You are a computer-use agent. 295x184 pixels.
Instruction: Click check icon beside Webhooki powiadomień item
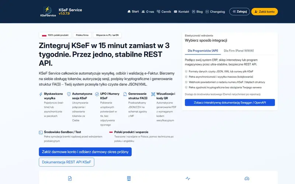coord(186,82)
